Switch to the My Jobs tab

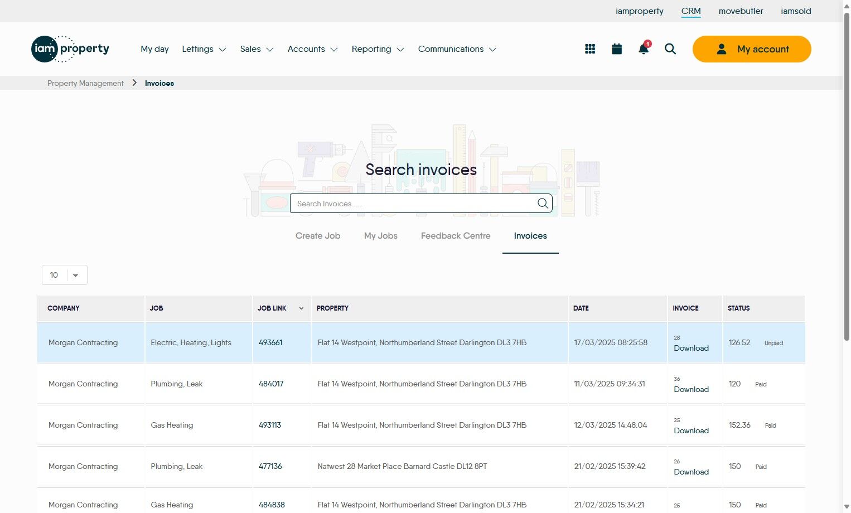380,236
